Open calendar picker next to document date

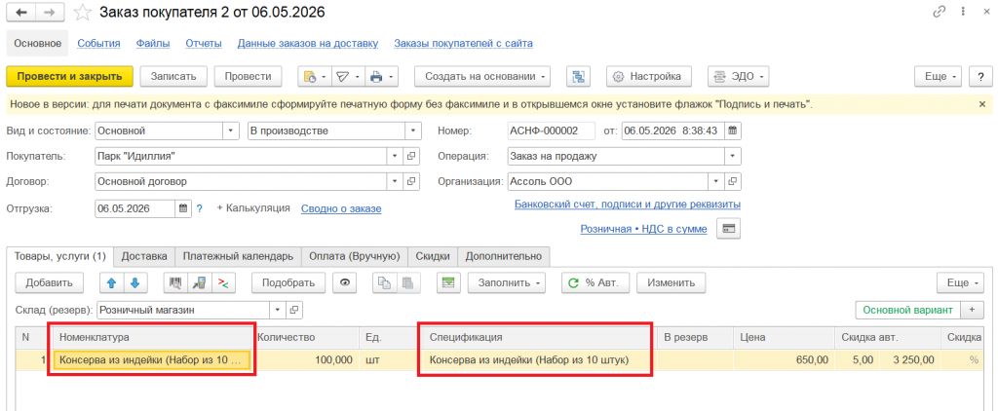pyautogui.click(x=733, y=131)
